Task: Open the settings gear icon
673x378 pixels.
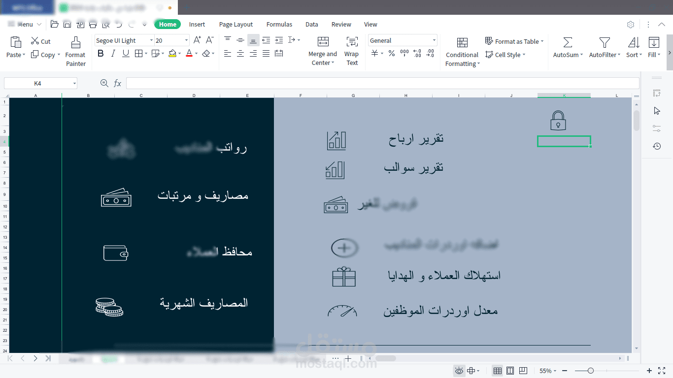Action: tap(631, 25)
